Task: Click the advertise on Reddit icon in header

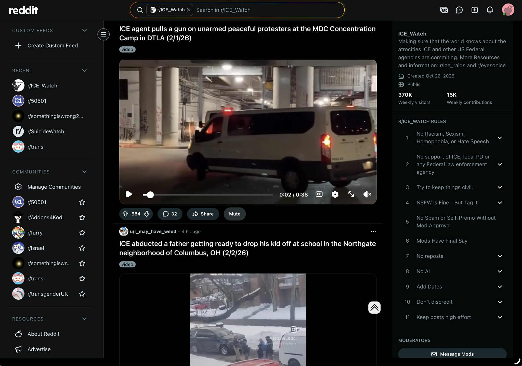Action: [444, 10]
